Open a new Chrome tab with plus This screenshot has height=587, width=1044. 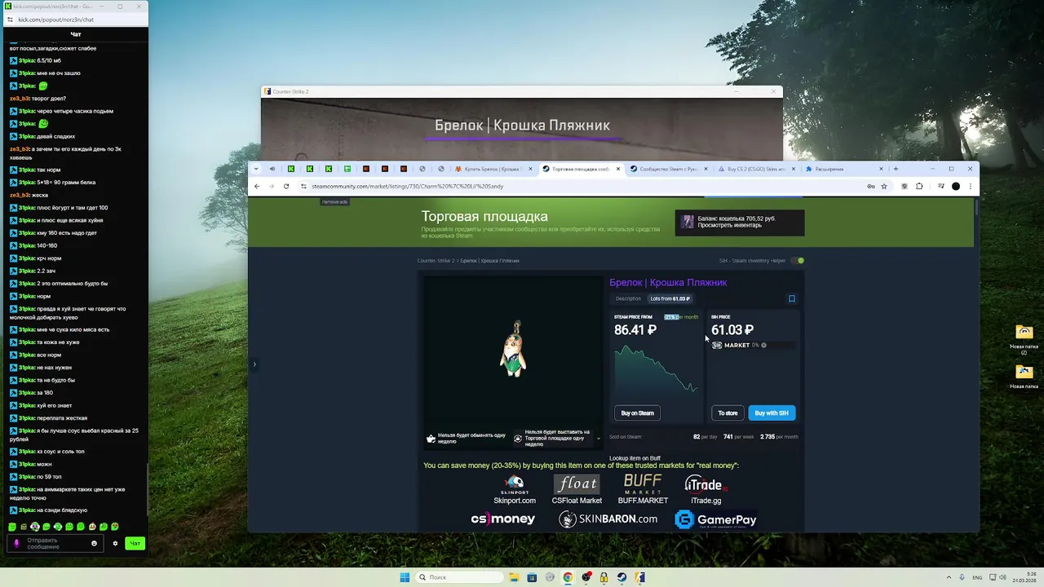(896, 169)
